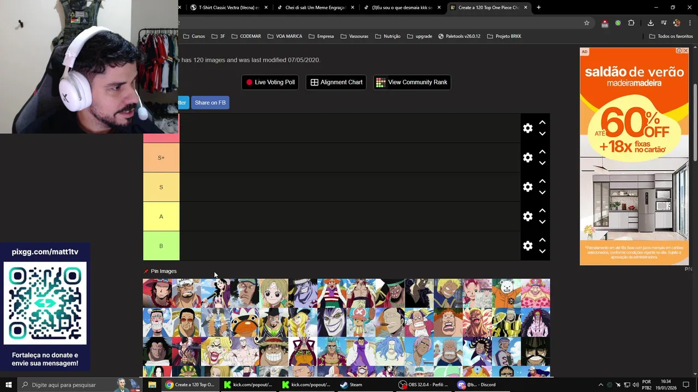698x392 pixels.
Task: Move B tier row down with chevron
Action: click(x=542, y=251)
